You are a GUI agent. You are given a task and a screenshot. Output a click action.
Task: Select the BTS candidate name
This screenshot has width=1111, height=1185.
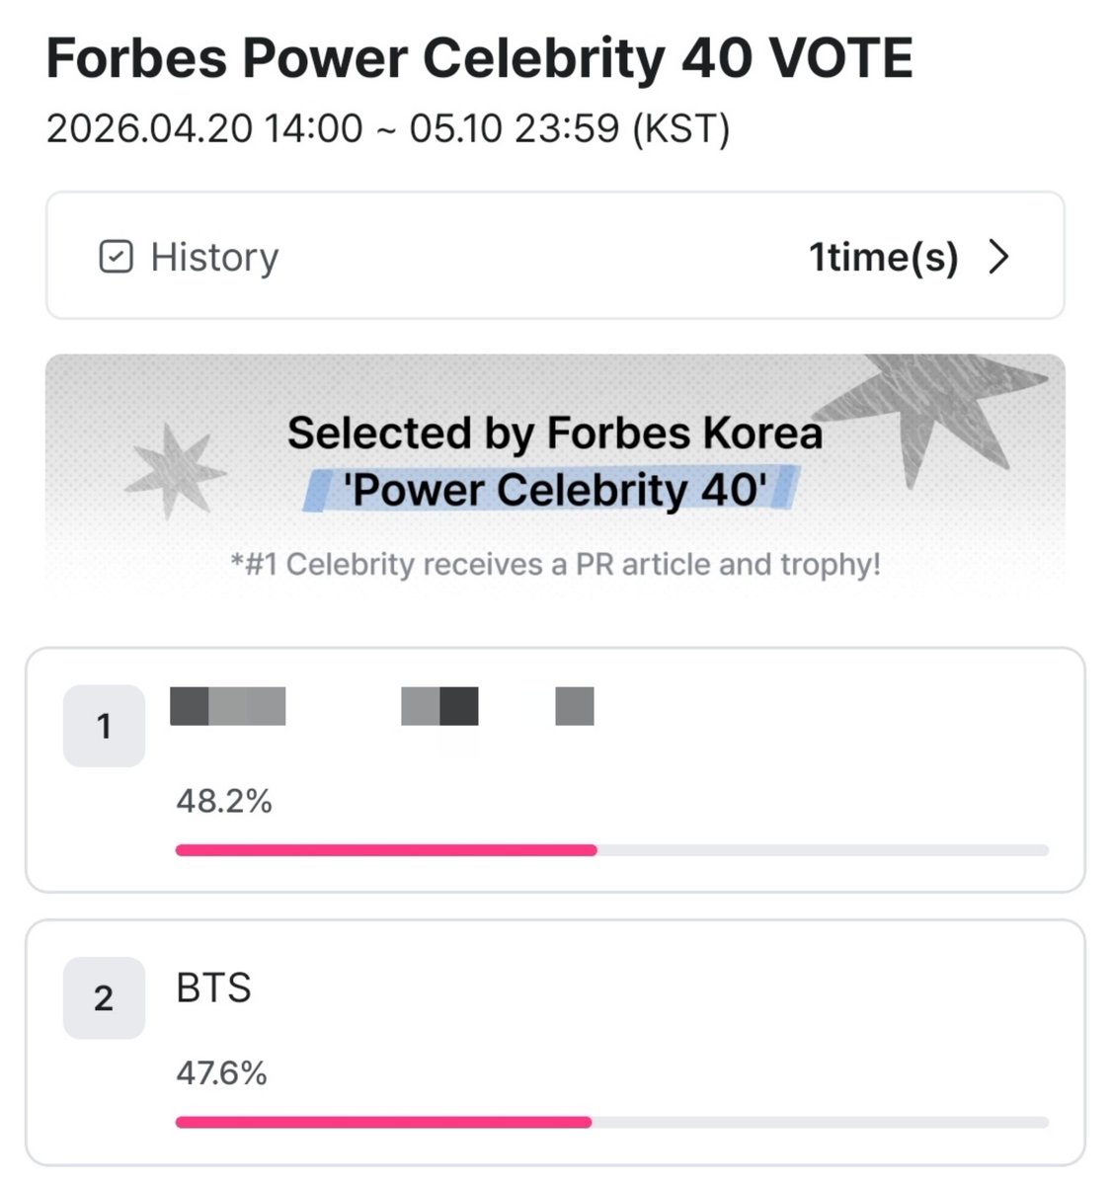(214, 987)
